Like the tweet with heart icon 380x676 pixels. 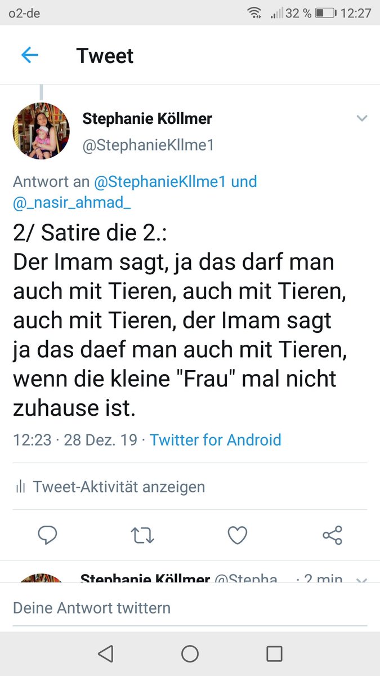click(x=237, y=535)
